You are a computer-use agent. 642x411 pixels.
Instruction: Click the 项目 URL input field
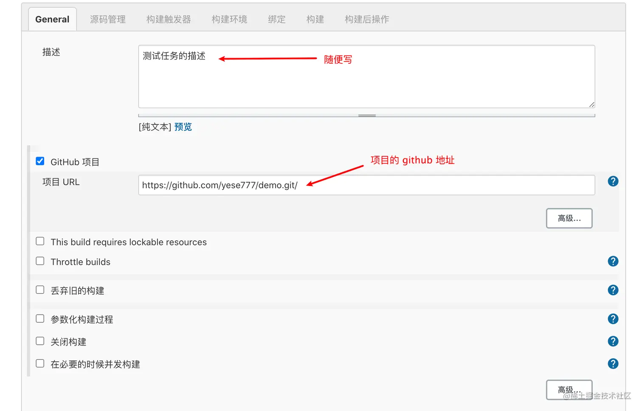(x=366, y=185)
